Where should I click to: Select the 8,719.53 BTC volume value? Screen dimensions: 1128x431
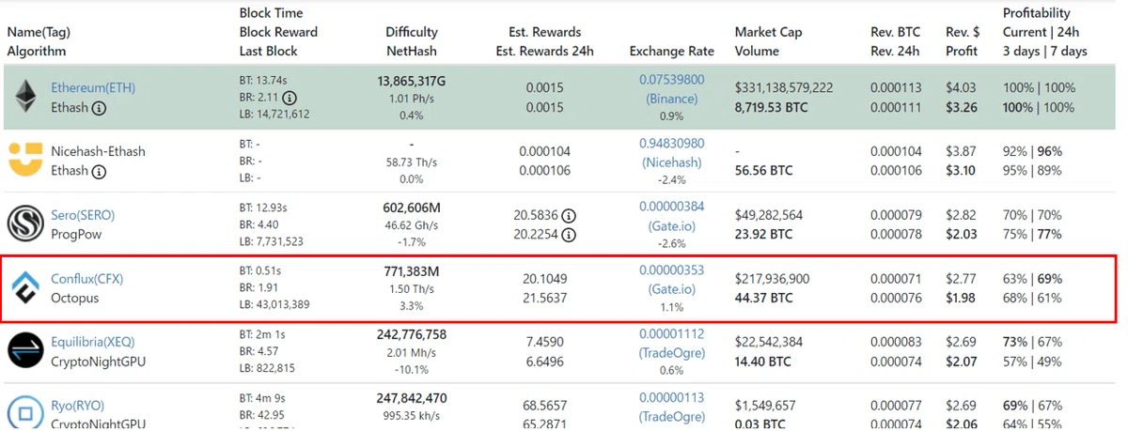770,107
